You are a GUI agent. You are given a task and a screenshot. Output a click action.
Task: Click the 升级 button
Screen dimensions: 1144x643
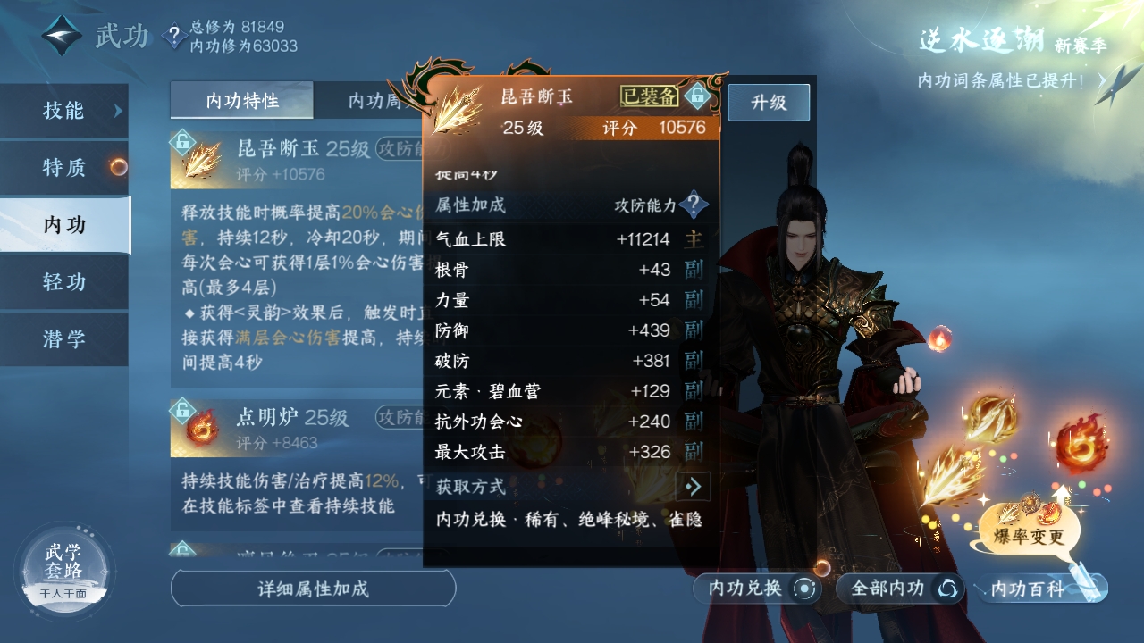[x=769, y=103]
